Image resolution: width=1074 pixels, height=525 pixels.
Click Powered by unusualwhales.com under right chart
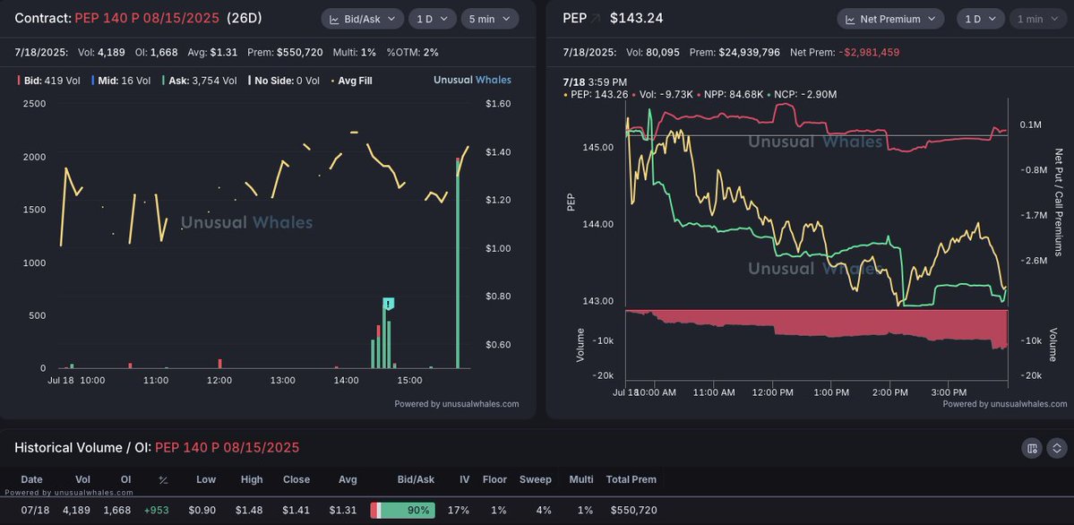(1005, 404)
